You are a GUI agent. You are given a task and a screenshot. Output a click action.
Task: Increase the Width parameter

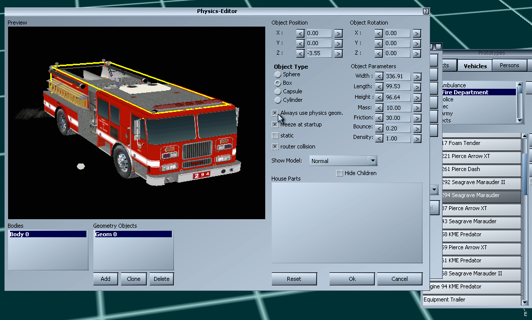tap(417, 77)
